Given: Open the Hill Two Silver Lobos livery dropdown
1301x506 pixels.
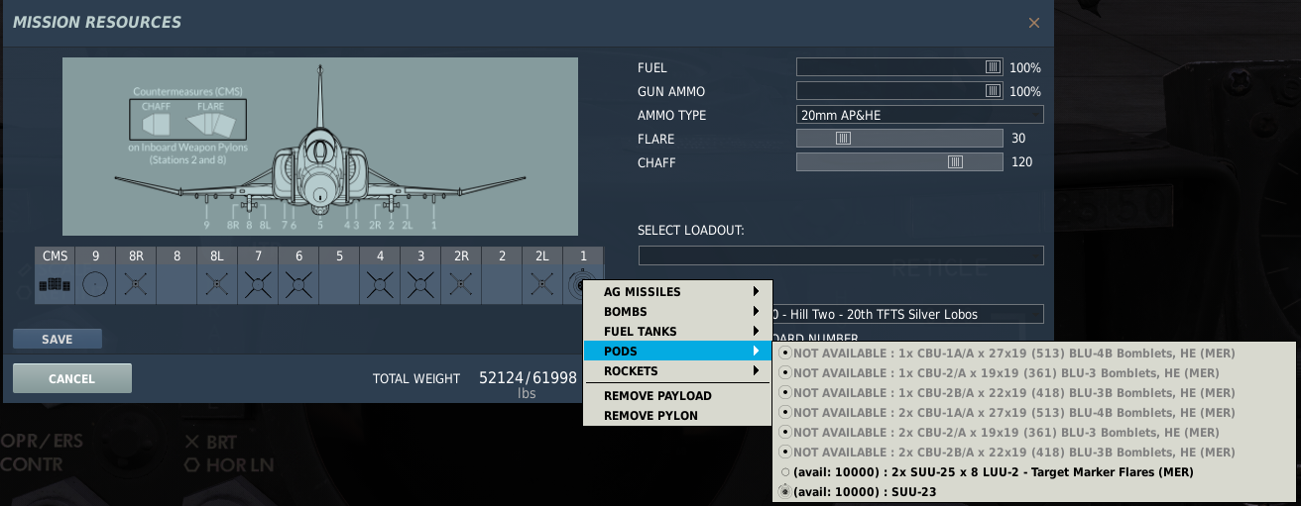Looking at the screenshot, I should point(907,314).
